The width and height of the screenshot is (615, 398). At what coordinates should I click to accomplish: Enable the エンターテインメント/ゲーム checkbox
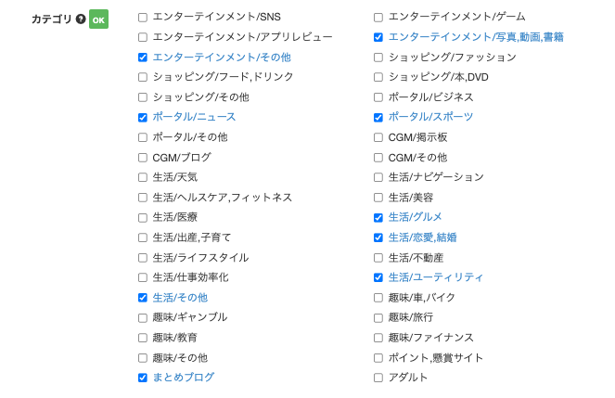(x=378, y=18)
